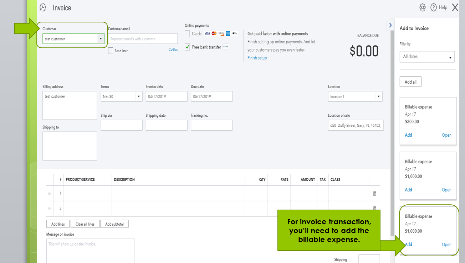465x263 pixels.
Task: Enable the Cards online payment checkbox
Action: point(187,34)
